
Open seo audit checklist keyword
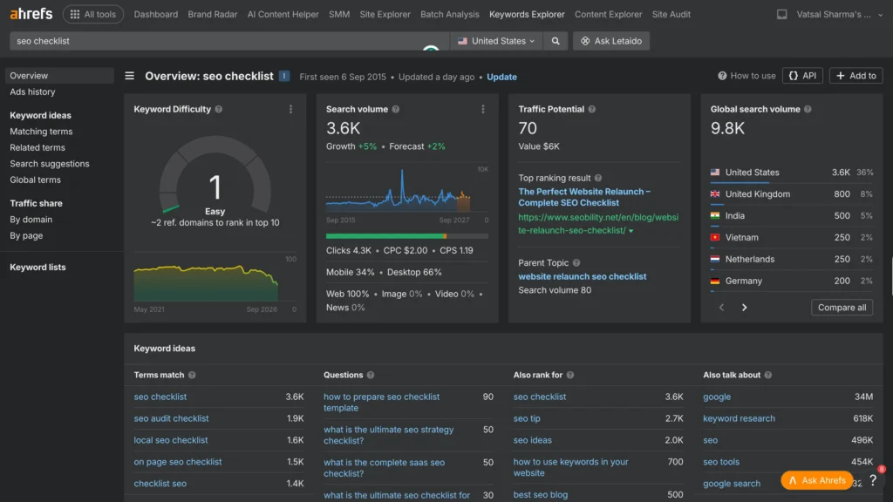click(172, 418)
